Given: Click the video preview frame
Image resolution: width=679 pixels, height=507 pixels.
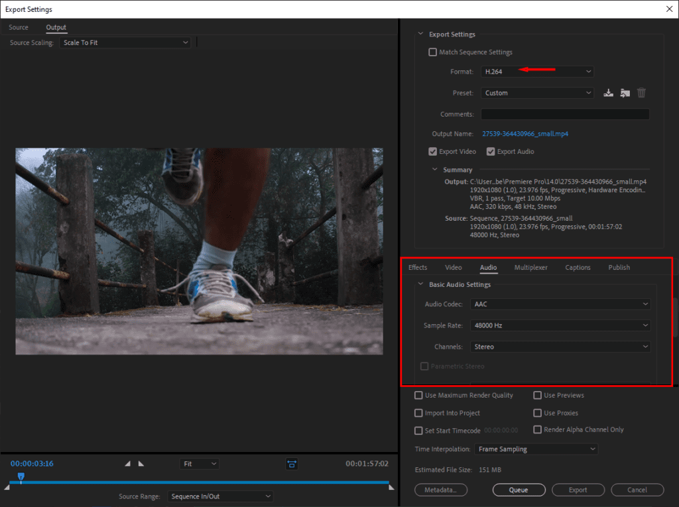Looking at the screenshot, I should (199, 251).
